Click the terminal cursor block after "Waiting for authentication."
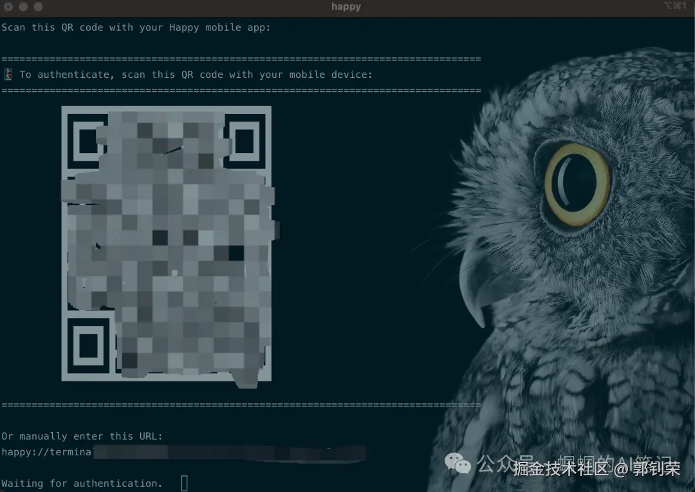The width and height of the screenshot is (695, 492). (x=185, y=483)
